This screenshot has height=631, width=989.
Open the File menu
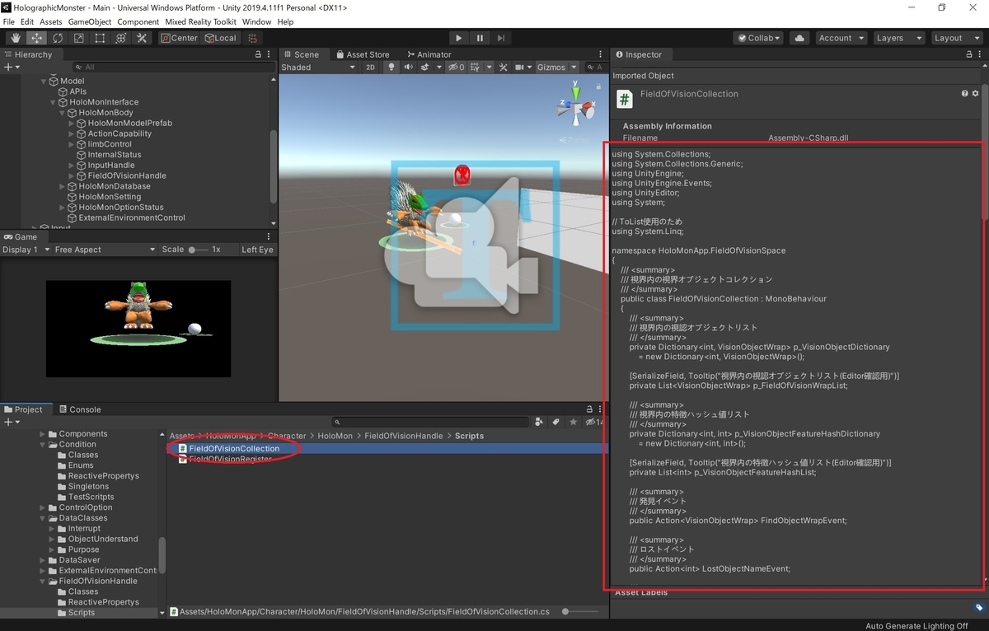click(9, 21)
